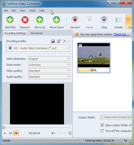
Task: Click the 00:00:00 playback time
Action: [x=34, y=133]
